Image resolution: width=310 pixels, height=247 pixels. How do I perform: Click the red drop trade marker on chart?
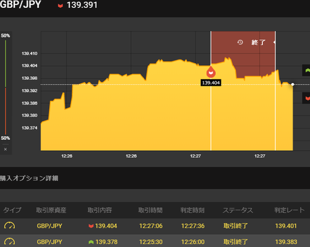(211, 72)
